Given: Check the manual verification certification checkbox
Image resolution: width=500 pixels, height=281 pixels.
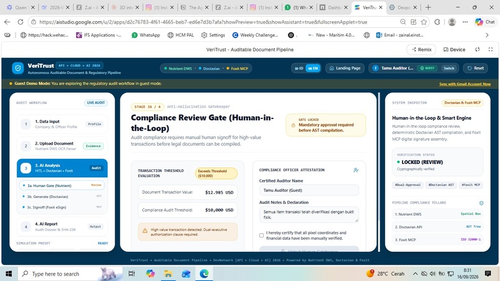Looking at the screenshot, I should point(262,235).
